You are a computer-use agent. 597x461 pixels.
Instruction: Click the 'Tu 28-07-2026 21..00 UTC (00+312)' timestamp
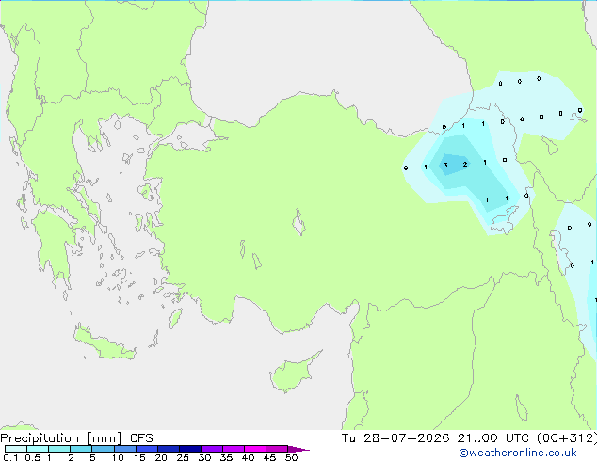(469, 438)
